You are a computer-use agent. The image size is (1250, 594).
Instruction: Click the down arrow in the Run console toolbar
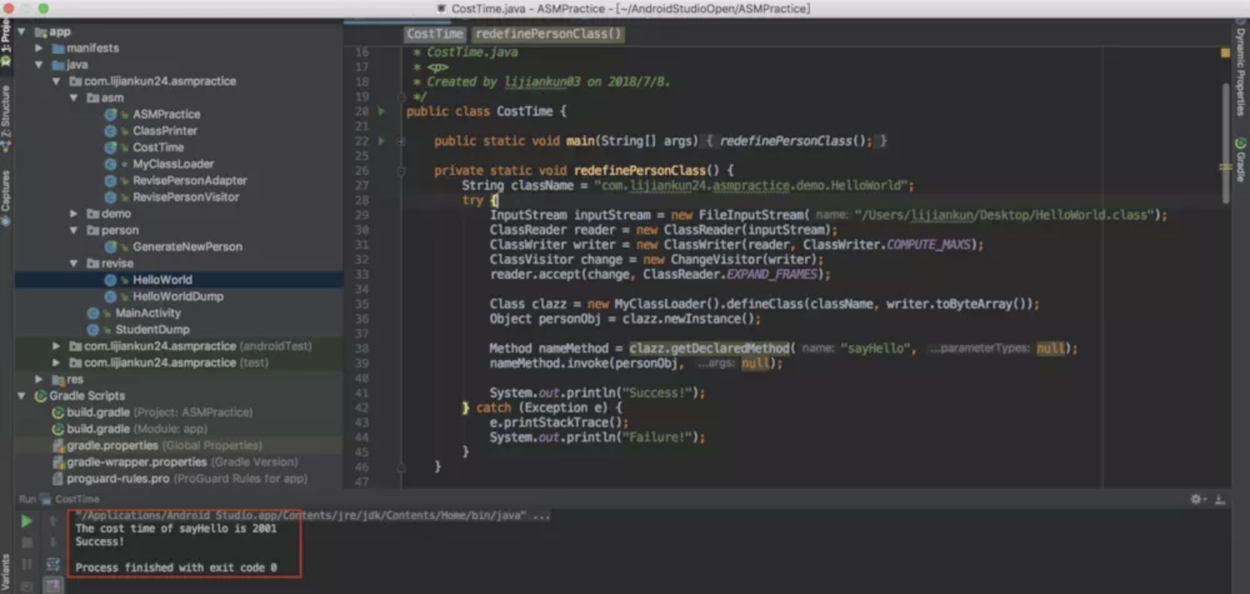(x=53, y=542)
